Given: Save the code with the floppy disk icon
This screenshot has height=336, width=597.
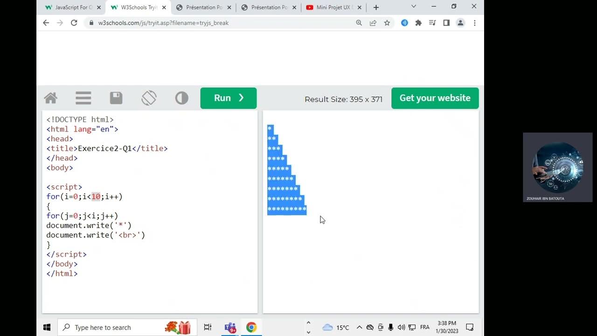Looking at the screenshot, I should click(116, 98).
